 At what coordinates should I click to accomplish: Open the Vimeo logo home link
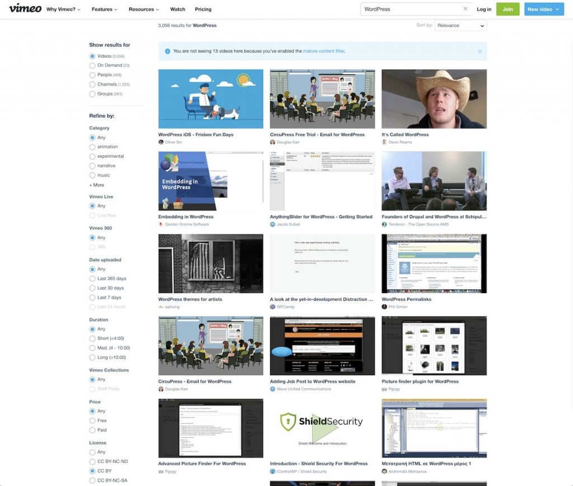(25, 8)
